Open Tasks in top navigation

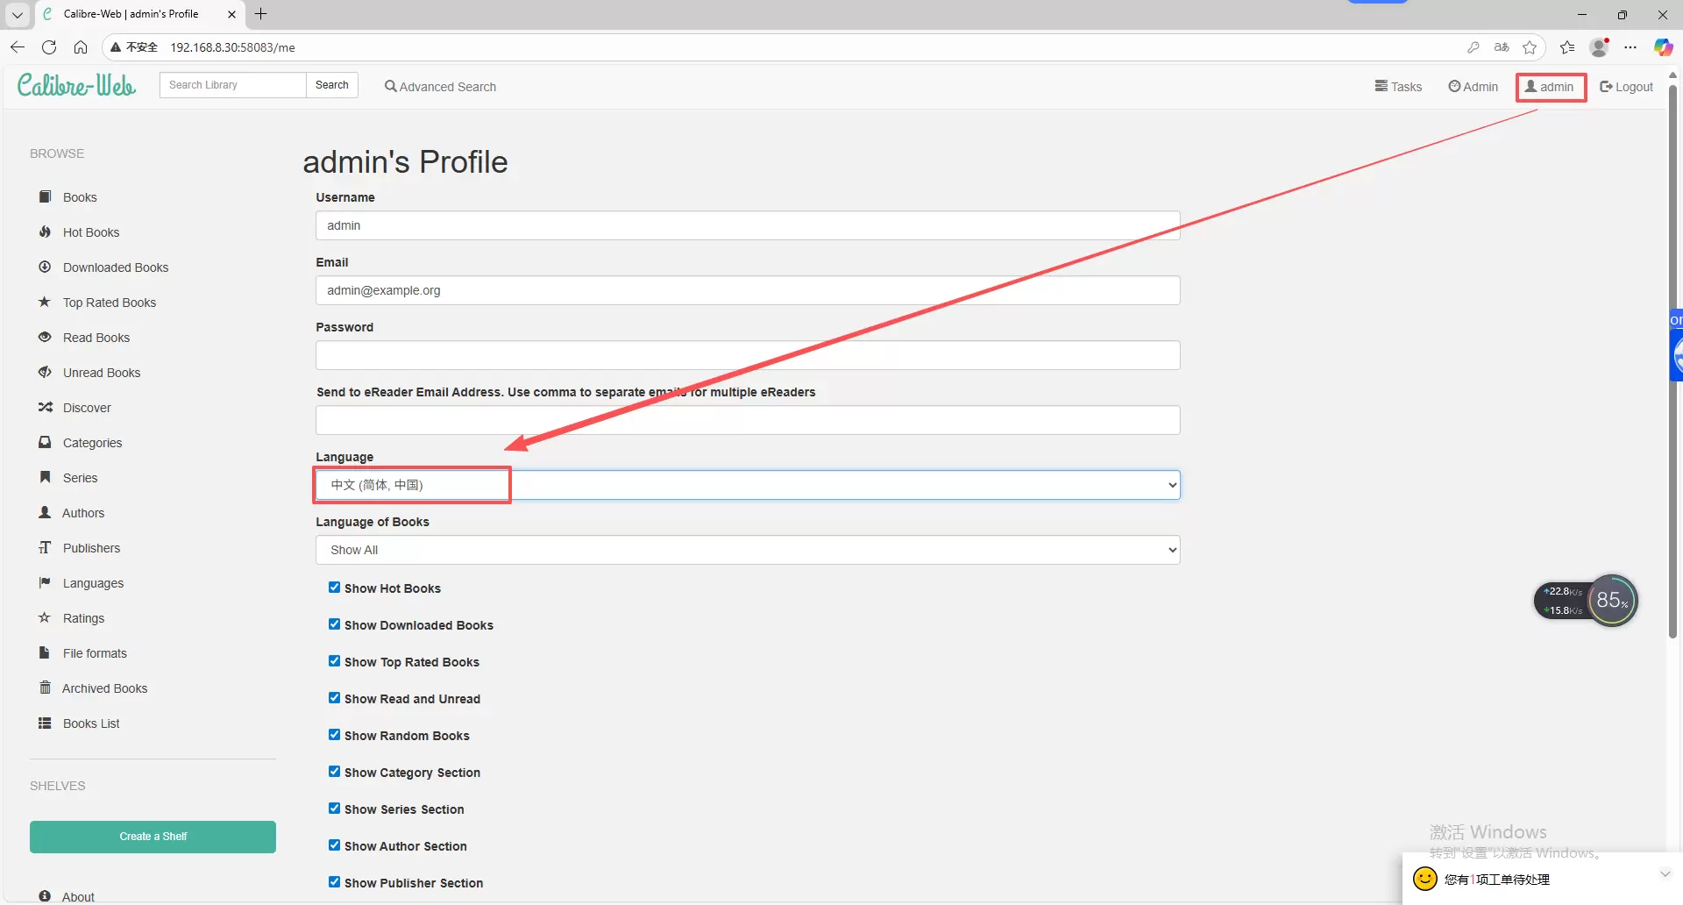click(x=1398, y=87)
